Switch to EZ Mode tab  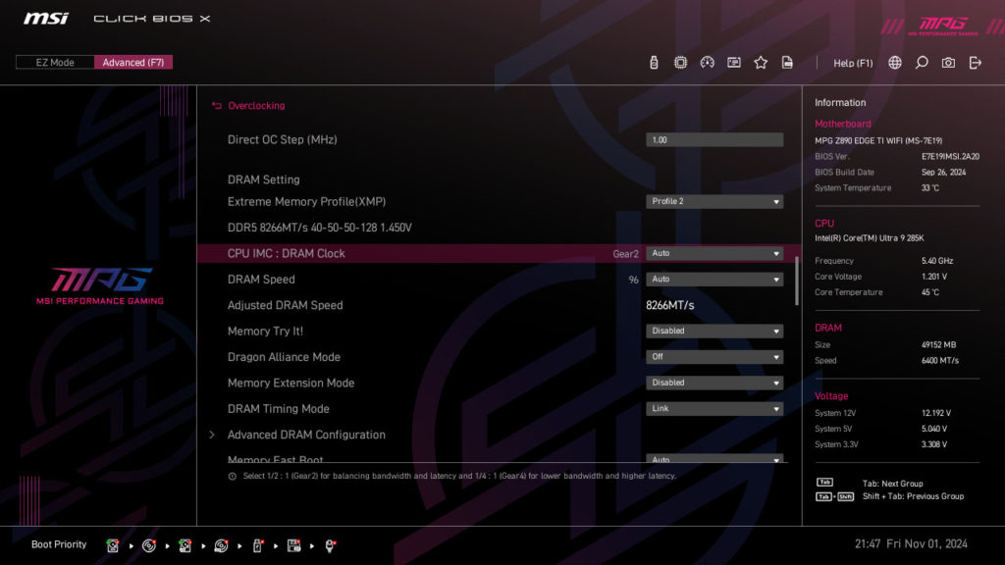(54, 61)
